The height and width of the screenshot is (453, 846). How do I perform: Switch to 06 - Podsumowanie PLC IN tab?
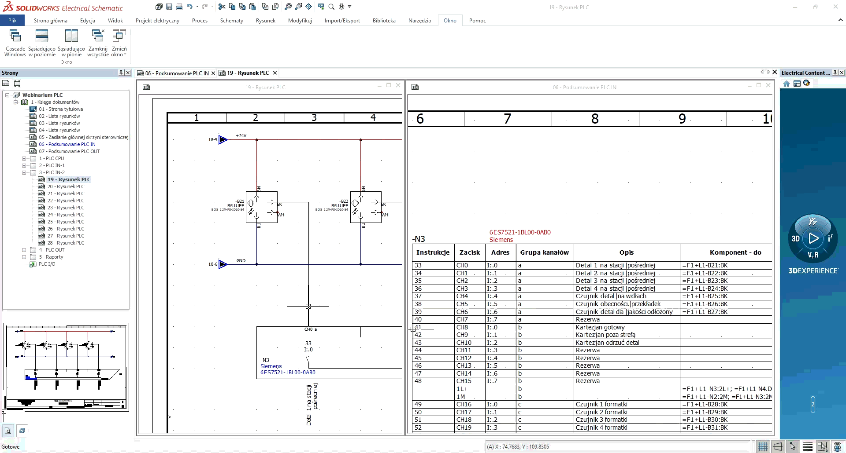pyautogui.click(x=177, y=73)
